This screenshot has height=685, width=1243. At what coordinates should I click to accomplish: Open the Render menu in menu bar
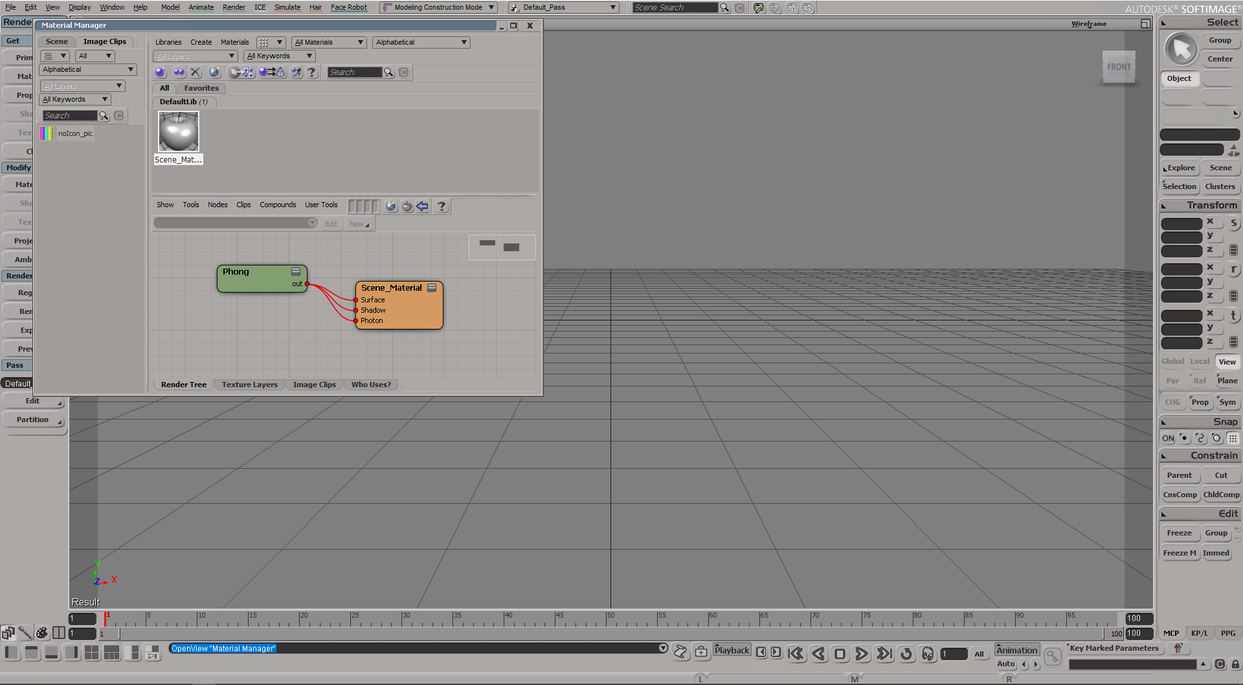234,7
